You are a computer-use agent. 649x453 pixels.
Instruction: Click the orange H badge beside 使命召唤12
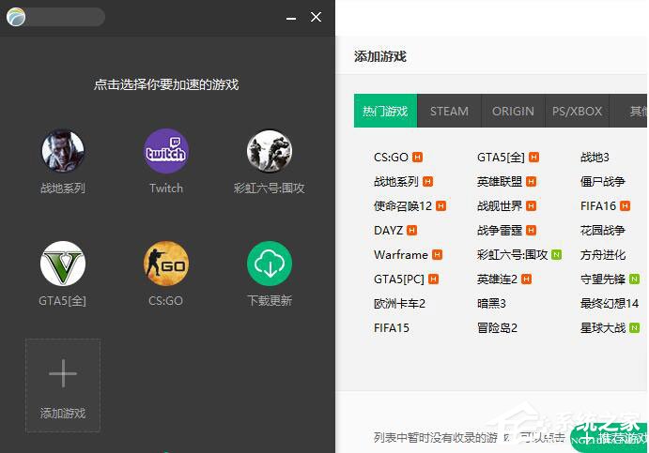pyautogui.click(x=441, y=205)
